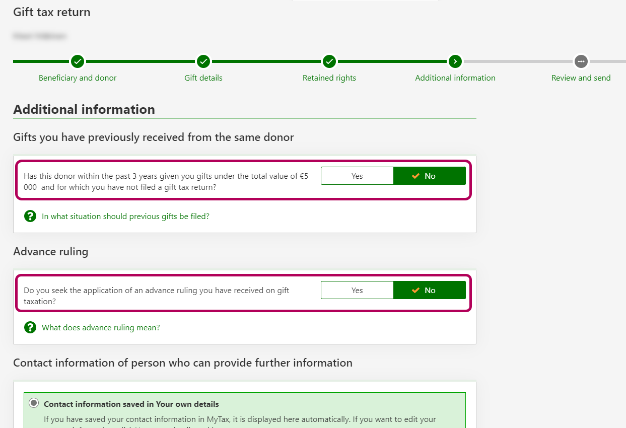Go to 'Beneficiary and donor' step label
This screenshot has width=626, height=428.
pyautogui.click(x=78, y=78)
